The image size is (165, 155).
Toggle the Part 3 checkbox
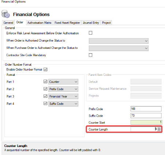point(45,96)
